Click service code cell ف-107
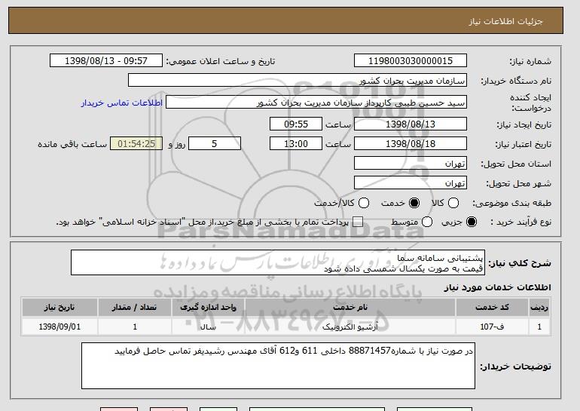Screen dimensions: 580x411 pos(492,327)
